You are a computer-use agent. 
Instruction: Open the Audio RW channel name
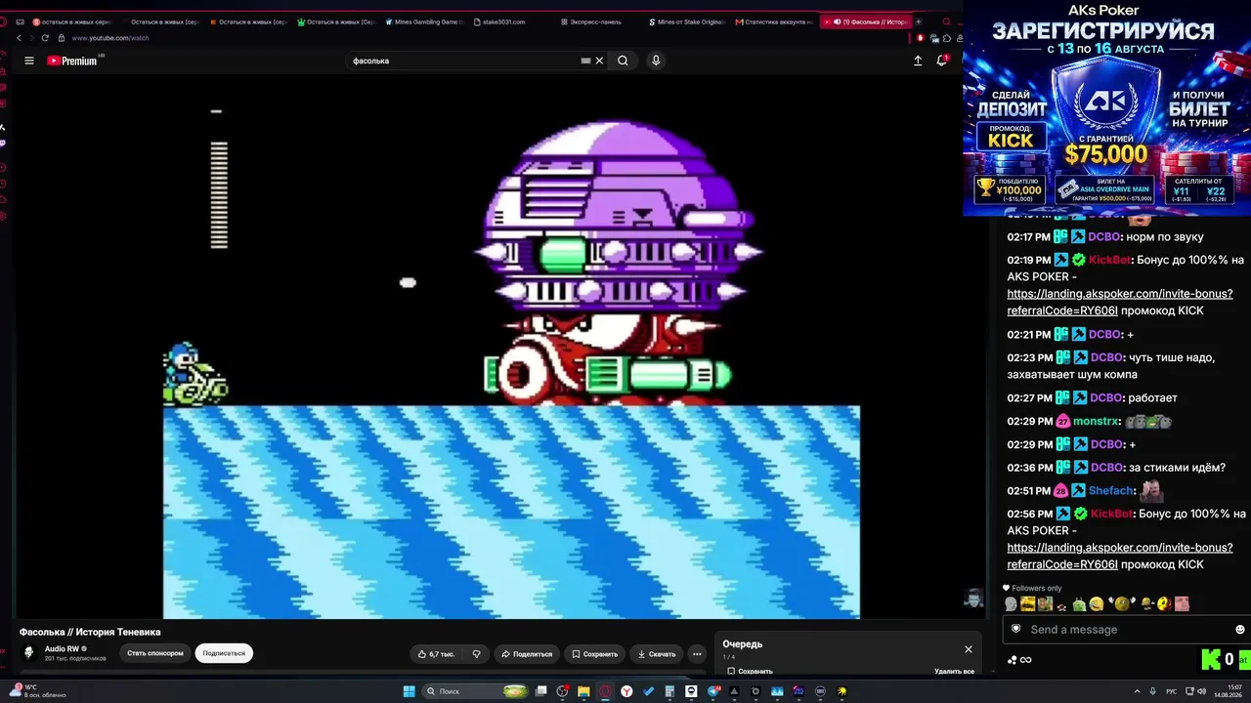tap(62, 649)
